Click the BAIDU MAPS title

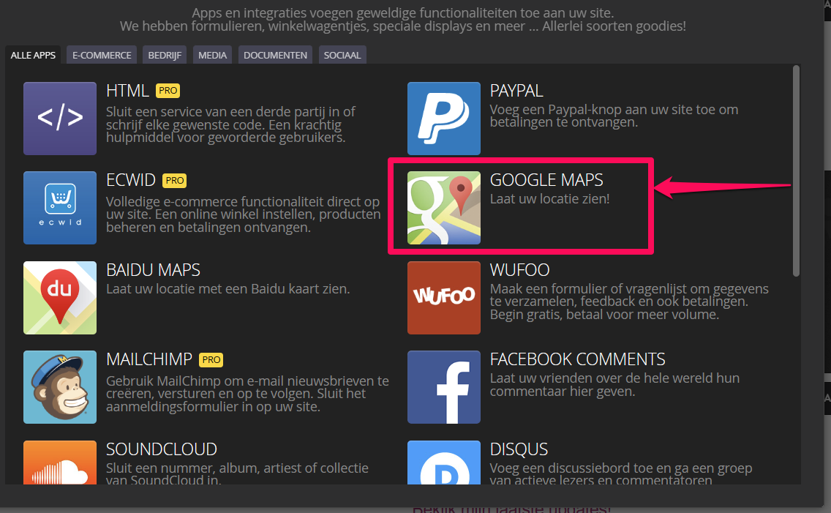pos(153,270)
